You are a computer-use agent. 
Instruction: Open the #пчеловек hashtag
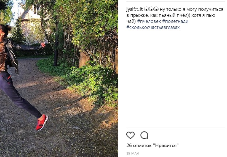click(x=149, y=21)
